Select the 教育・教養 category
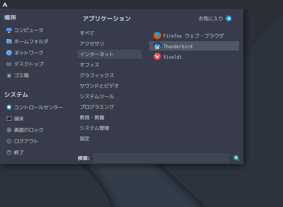The image size is (283, 207). pyautogui.click(x=109, y=117)
